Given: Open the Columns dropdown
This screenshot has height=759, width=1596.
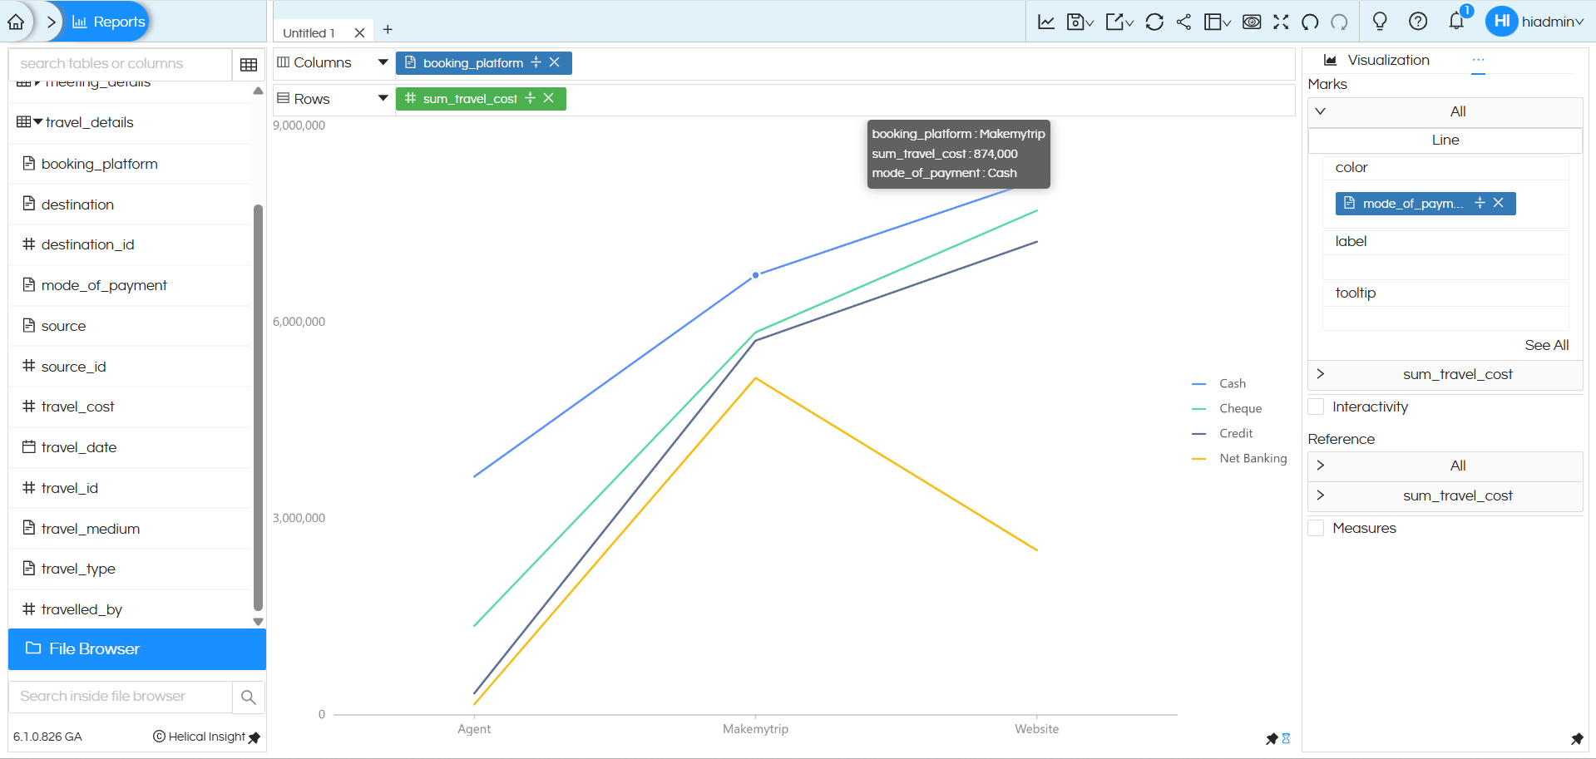Looking at the screenshot, I should click(382, 62).
